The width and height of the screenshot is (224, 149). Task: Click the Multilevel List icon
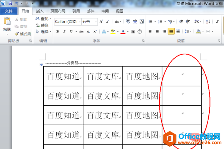171,22
